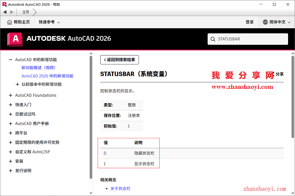
Task: Collapse AutoCAD 中的新增功能 tree node
Action: [10, 60]
